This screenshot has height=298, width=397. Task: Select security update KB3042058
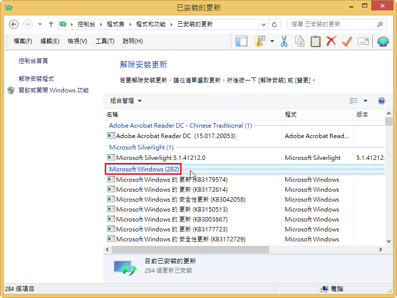tap(181, 200)
